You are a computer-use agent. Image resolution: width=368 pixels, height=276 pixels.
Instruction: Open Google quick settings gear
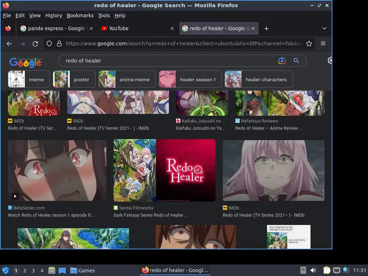click(x=330, y=60)
